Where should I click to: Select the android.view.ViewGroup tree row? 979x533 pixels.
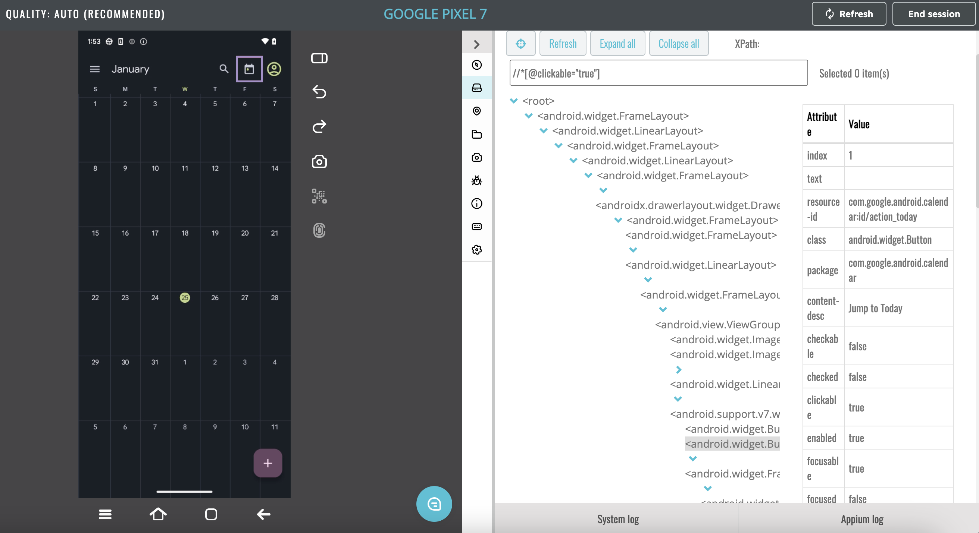pos(717,325)
